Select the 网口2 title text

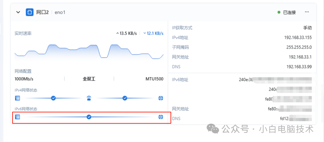pos(42,12)
